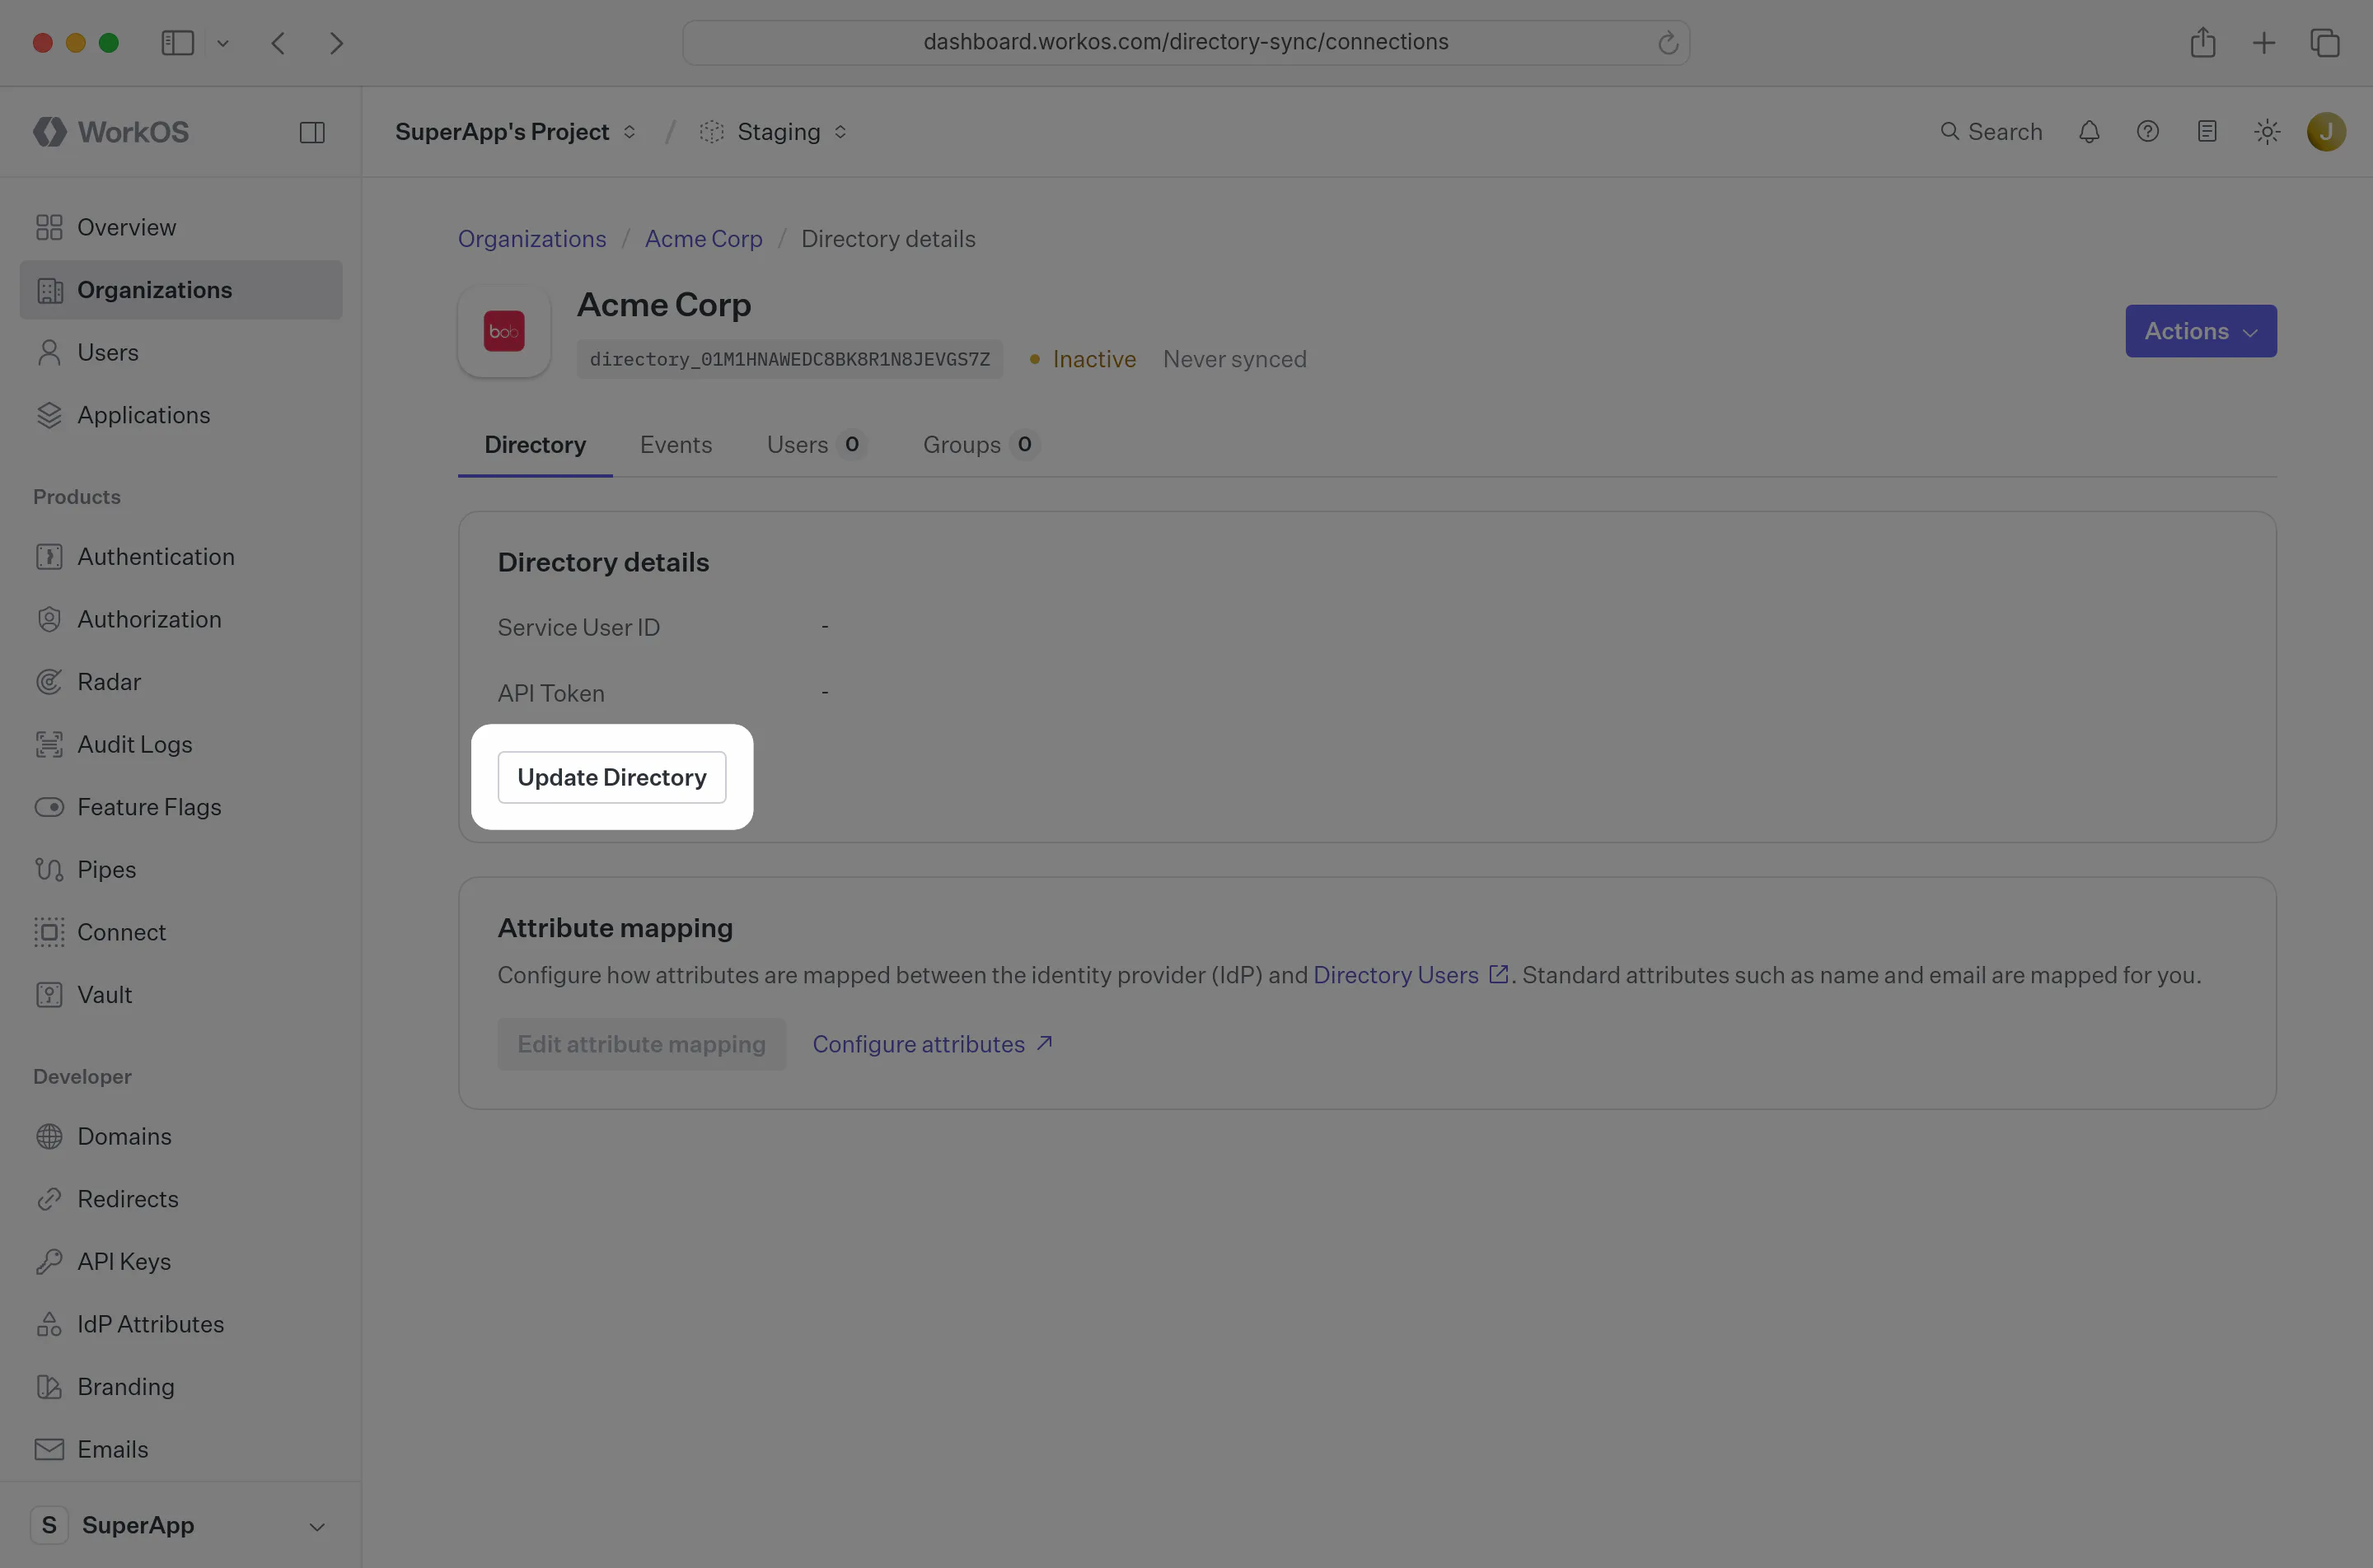Open Audit Logs in sidebar
2373x1568 pixels.
coord(181,744)
